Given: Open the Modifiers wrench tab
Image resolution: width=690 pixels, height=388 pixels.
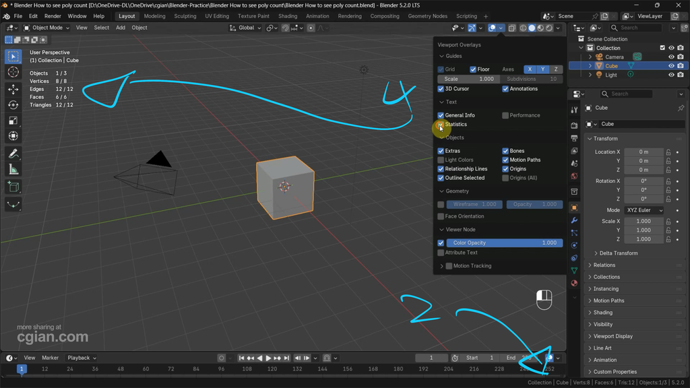Looking at the screenshot, I should [574, 220].
